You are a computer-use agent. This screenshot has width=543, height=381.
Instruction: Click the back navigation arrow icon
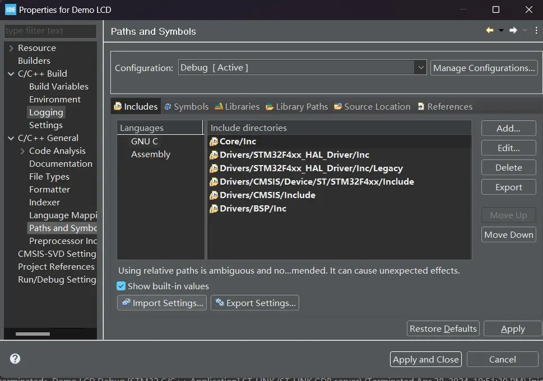click(x=490, y=31)
